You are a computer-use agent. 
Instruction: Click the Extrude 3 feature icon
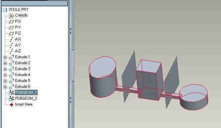tap(12, 69)
